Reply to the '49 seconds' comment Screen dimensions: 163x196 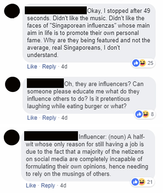(49, 66)
